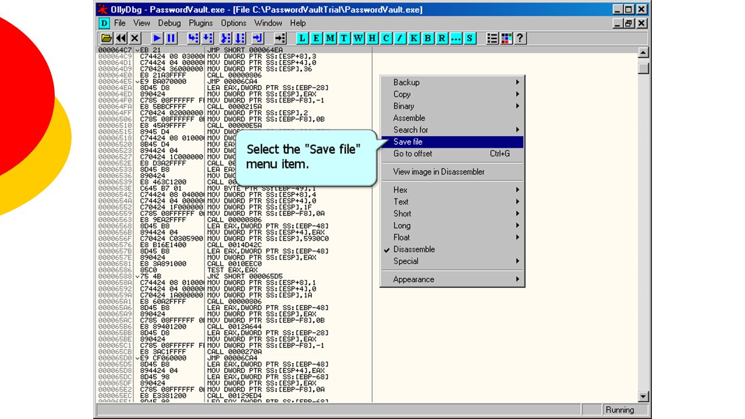
Task: Click the D system menu icon
Action: [104, 23]
